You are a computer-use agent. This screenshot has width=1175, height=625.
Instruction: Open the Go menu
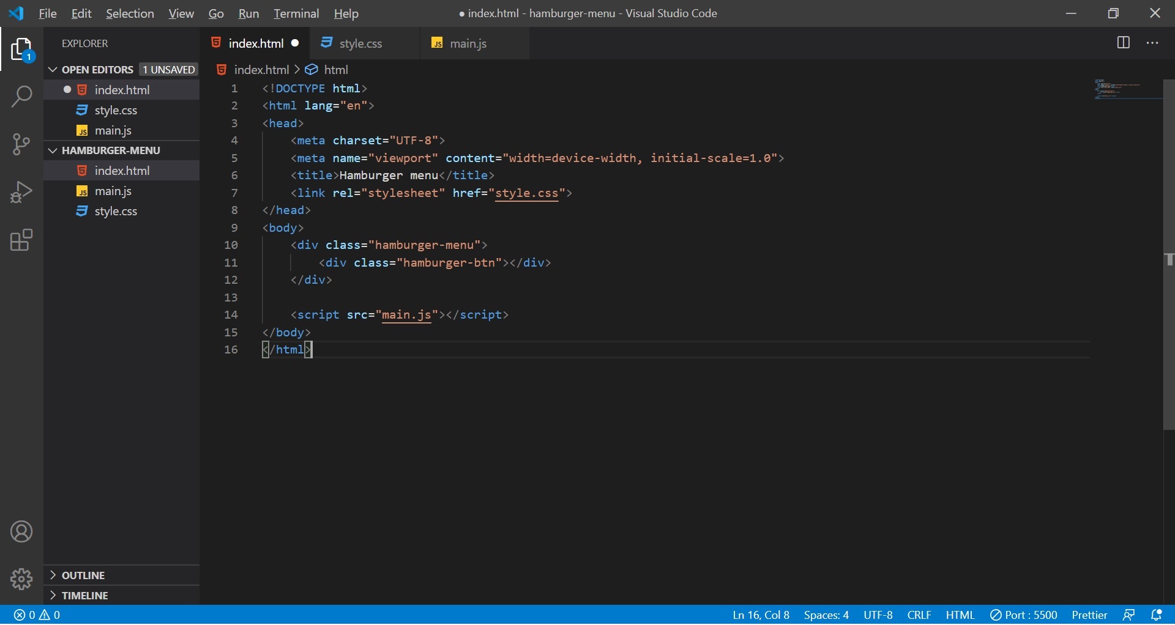tap(216, 13)
